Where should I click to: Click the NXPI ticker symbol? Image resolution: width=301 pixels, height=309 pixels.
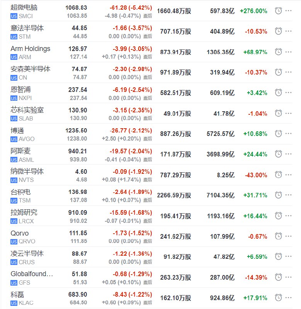(25, 98)
